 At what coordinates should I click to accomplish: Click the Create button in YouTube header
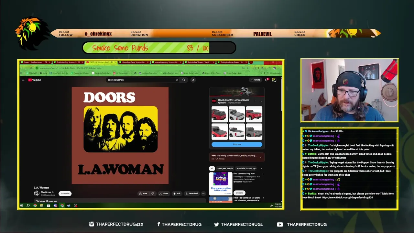[x=255, y=80]
